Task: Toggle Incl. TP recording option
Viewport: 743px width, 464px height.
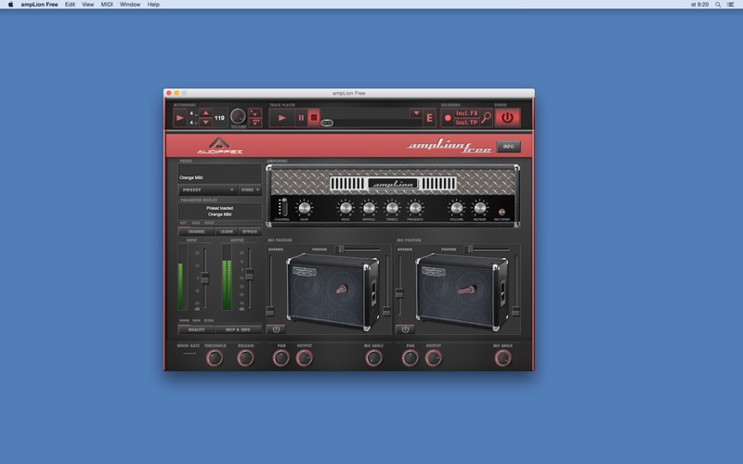Action: coord(467,122)
